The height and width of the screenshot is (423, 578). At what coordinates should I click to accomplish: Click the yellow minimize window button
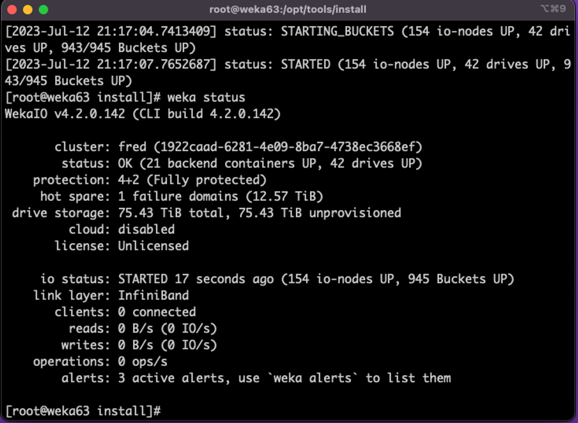tap(28, 10)
